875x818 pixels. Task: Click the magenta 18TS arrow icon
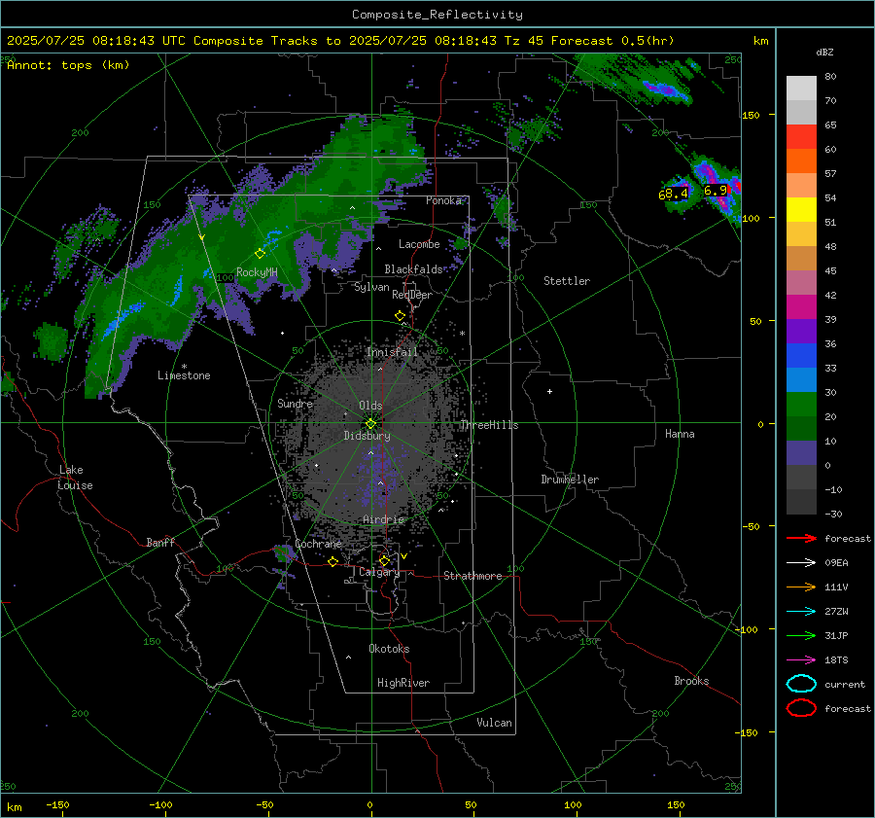(x=801, y=660)
